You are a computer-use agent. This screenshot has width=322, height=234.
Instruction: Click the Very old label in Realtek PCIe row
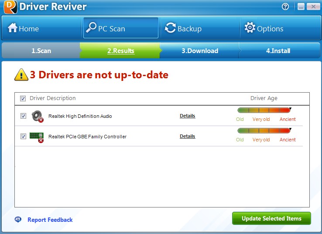pyautogui.click(x=261, y=140)
